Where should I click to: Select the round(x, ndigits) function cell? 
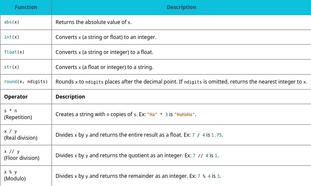coord(26,82)
